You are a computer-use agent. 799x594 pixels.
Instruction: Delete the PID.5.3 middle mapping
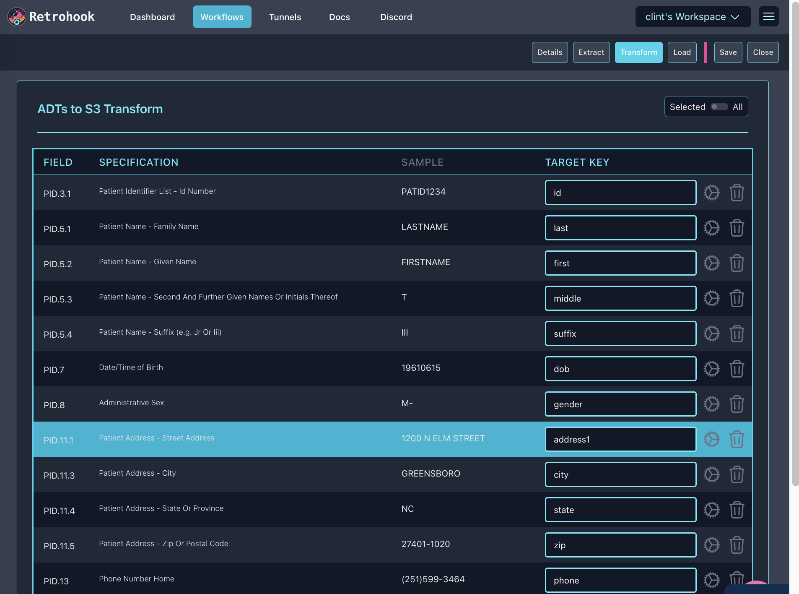click(x=737, y=298)
